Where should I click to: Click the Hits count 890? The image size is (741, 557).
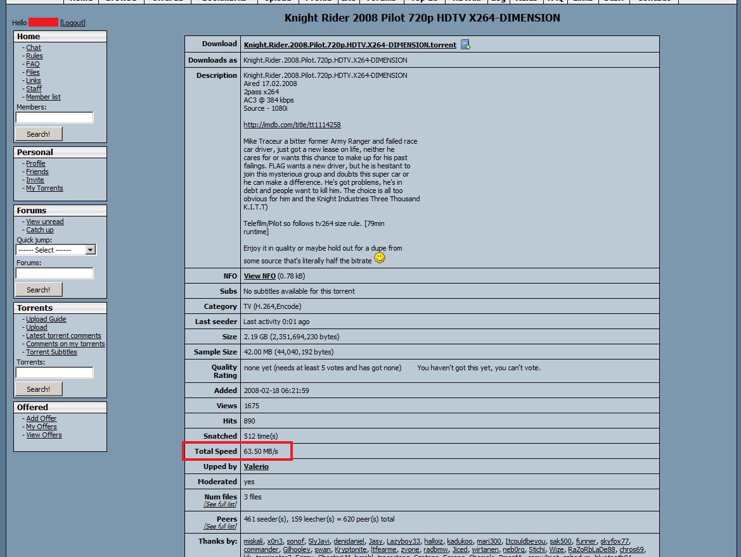(x=249, y=421)
